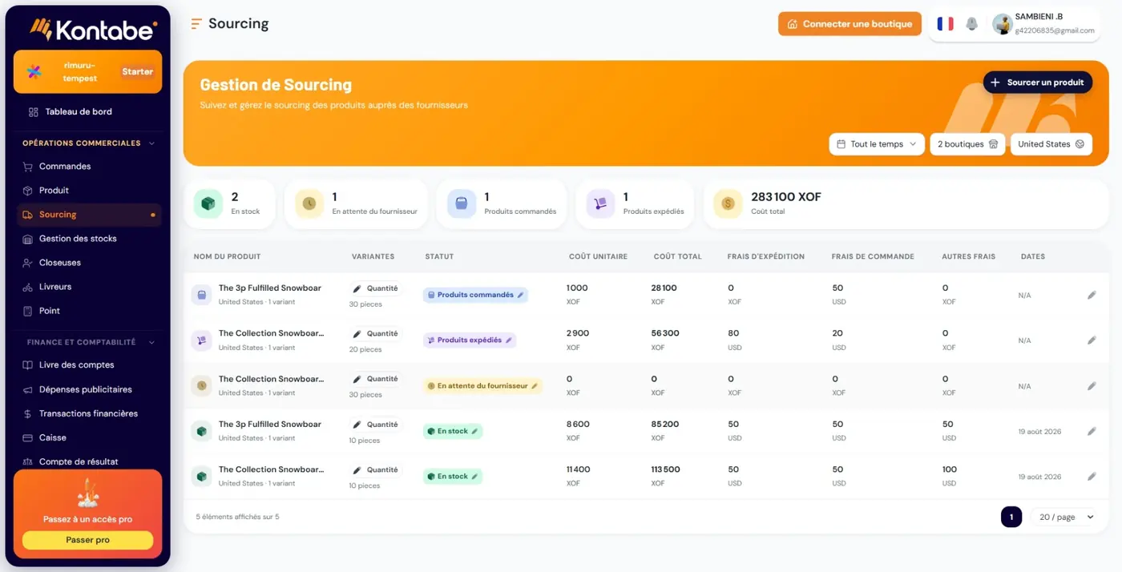Image resolution: width=1122 pixels, height=572 pixels.
Task: Click the product cube icon of the 113 500 XOF row
Action: [201, 477]
